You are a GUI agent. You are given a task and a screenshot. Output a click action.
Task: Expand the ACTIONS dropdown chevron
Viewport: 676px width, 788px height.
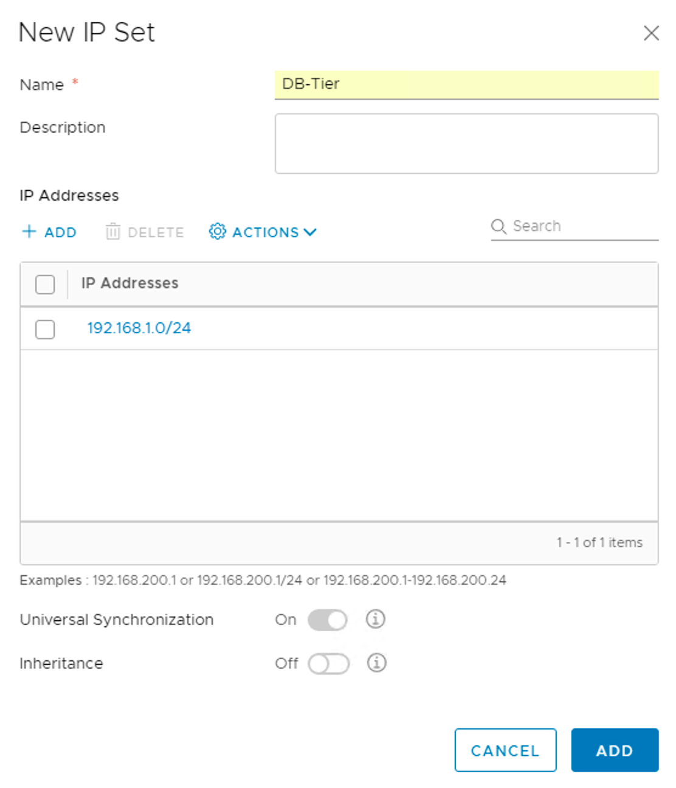coord(310,232)
